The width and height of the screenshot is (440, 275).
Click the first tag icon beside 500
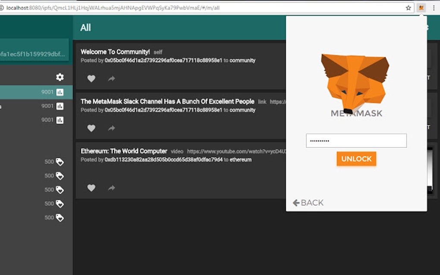pyautogui.click(x=60, y=162)
